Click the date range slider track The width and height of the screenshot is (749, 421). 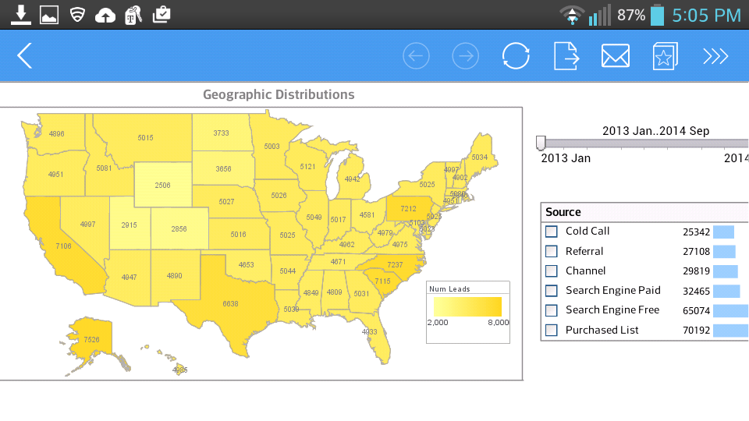tap(647, 143)
